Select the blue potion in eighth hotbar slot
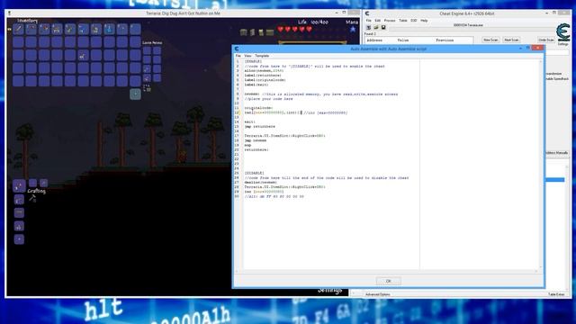This screenshot has width=576, height=324. tap(109, 29)
